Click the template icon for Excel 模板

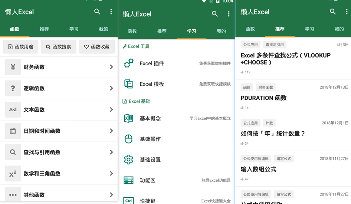pyautogui.click(x=128, y=84)
